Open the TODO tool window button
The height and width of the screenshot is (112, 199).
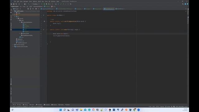point(32,105)
